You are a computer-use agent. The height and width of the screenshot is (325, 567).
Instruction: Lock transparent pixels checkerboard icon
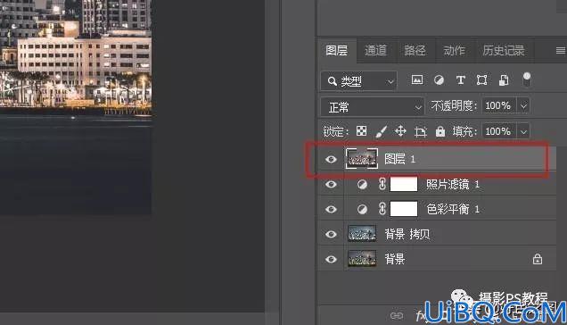click(361, 131)
